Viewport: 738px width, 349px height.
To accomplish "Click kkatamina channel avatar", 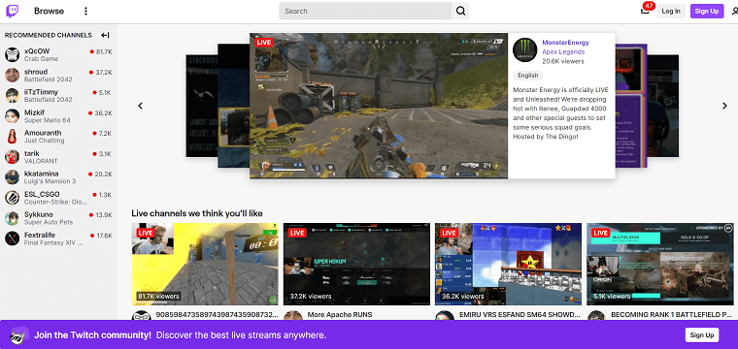I will pos(13,177).
